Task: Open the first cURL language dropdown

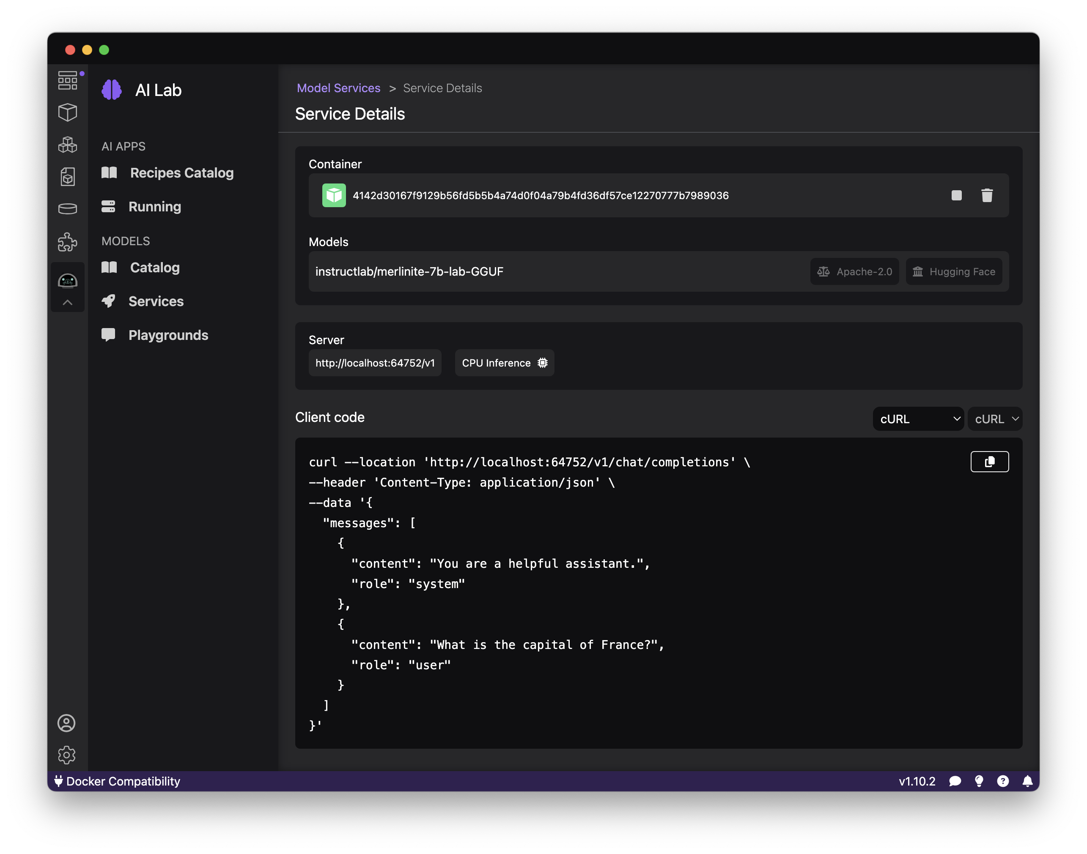Action: pos(918,419)
